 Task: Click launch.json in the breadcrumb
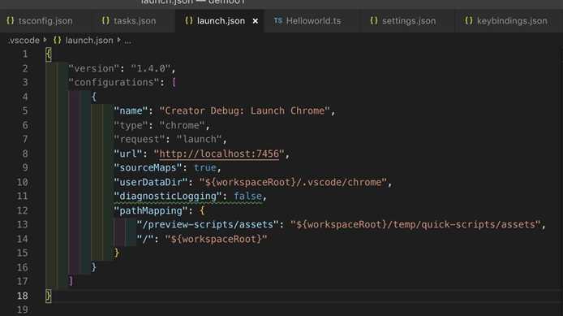coord(89,41)
